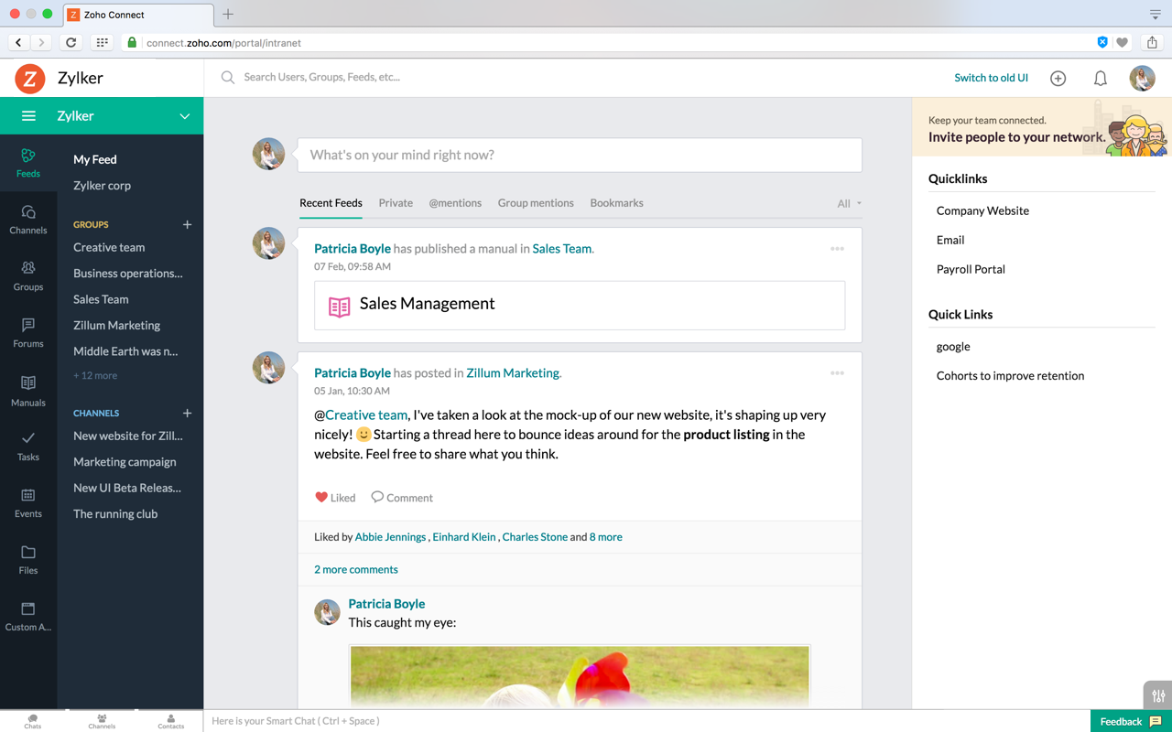Open options menu on Sales Team manual post
1172x732 pixels.
pyautogui.click(x=837, y=249)
